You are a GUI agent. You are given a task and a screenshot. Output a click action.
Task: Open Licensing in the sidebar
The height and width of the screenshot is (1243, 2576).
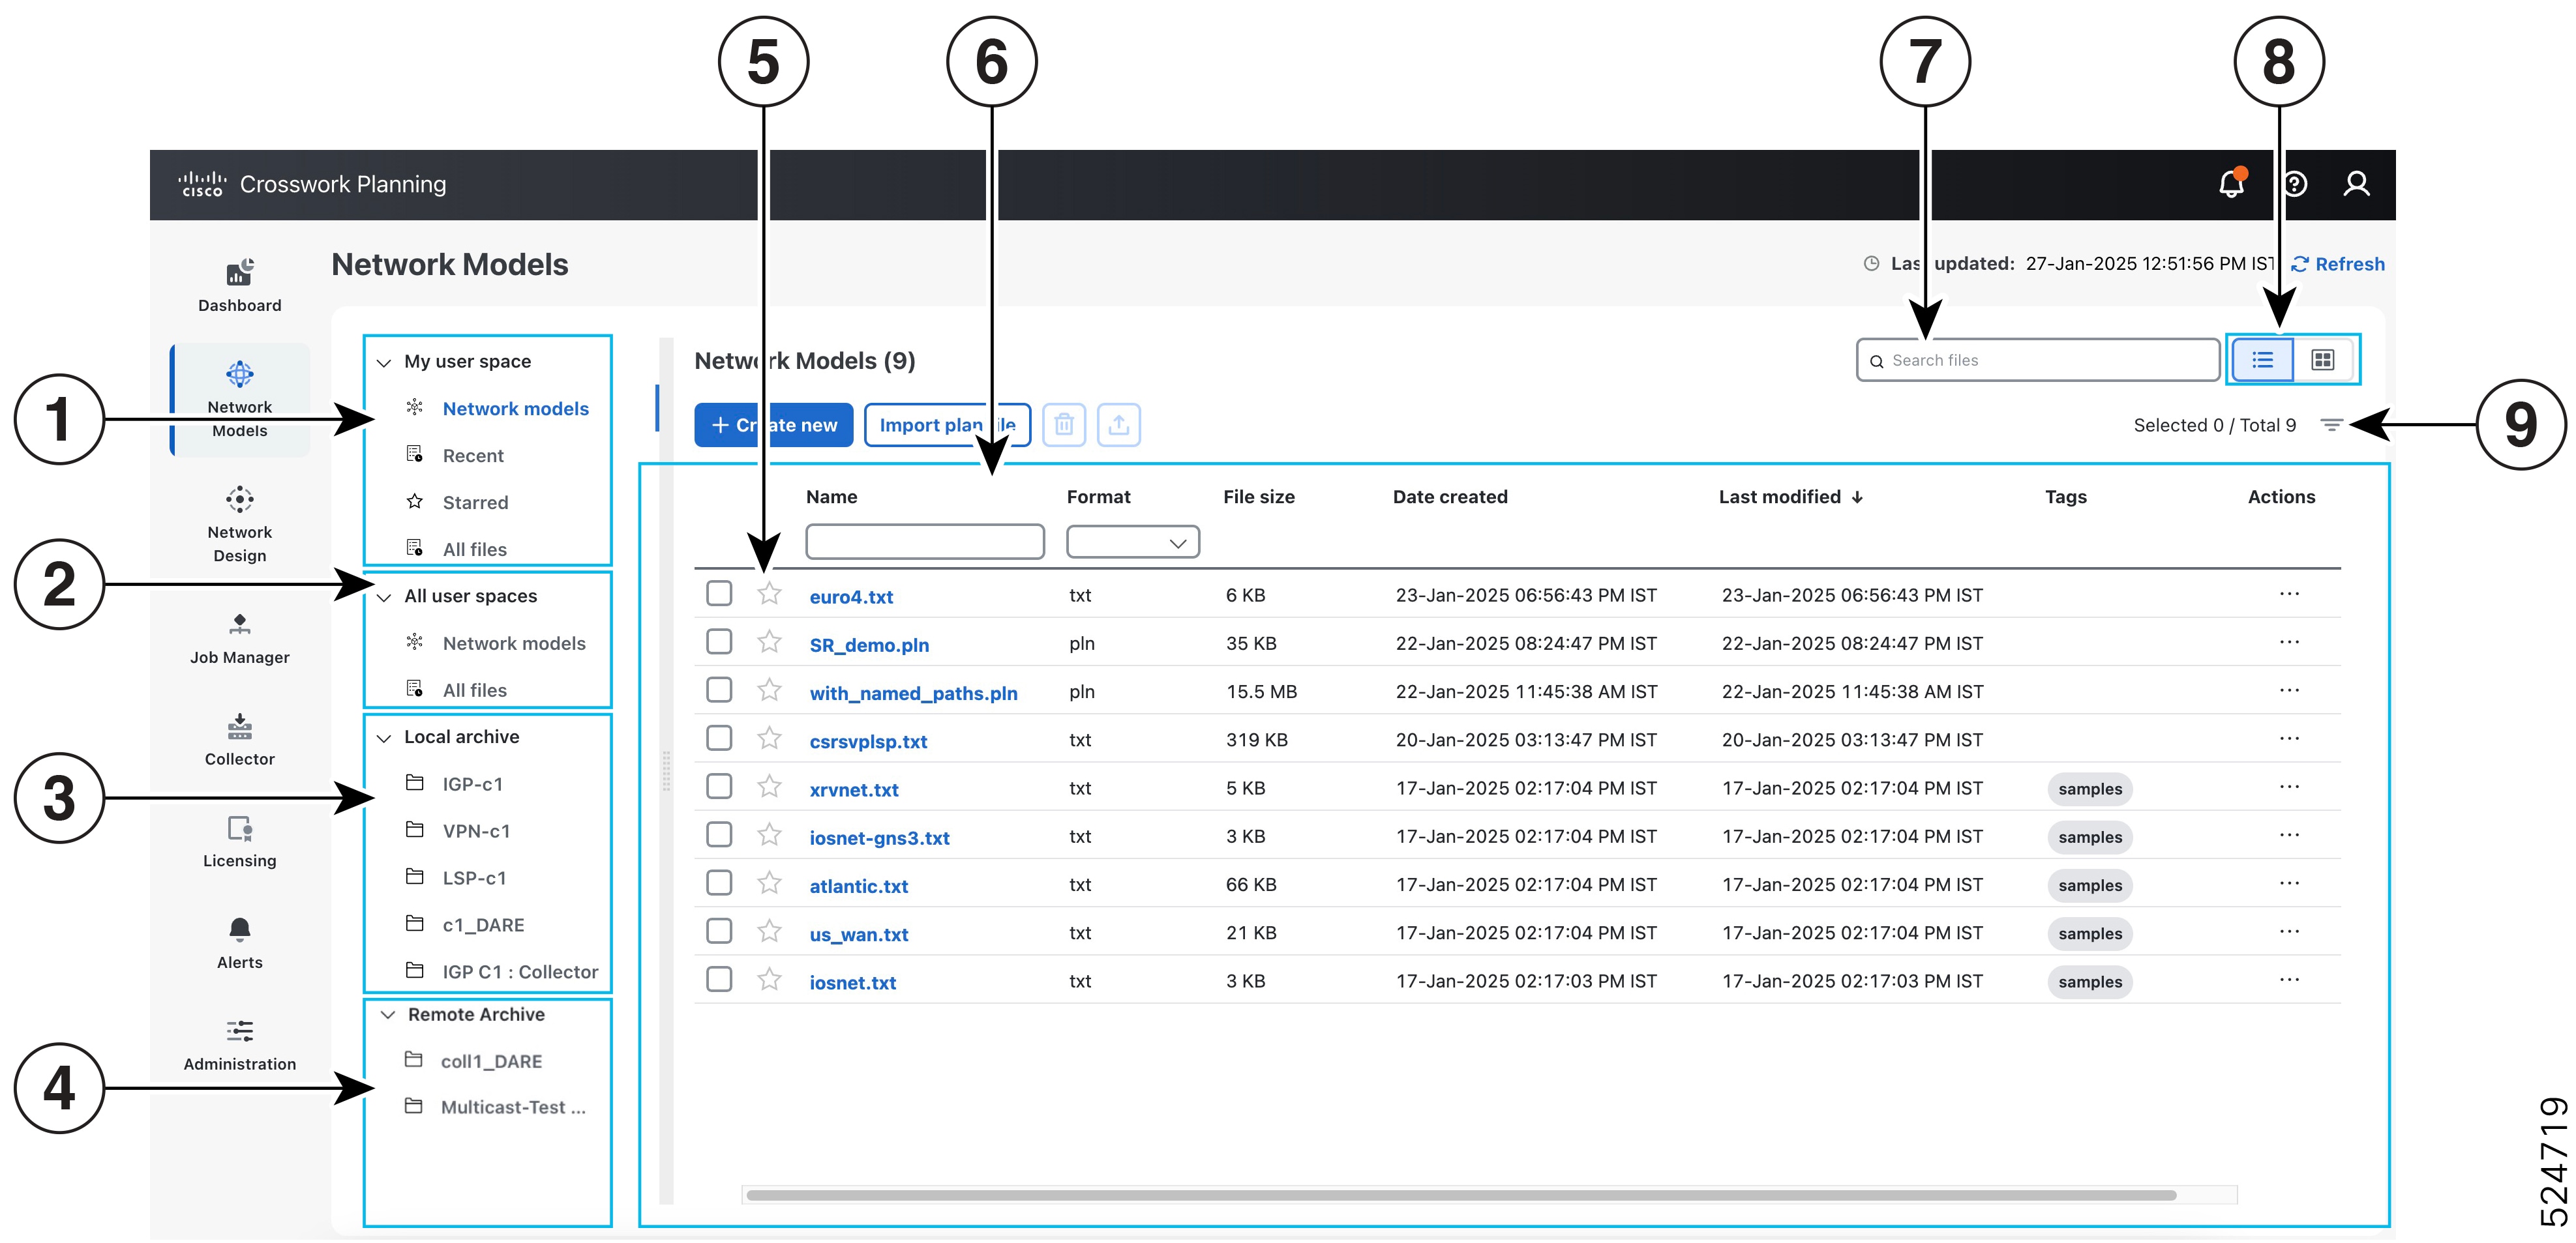(x=239, y=842)
